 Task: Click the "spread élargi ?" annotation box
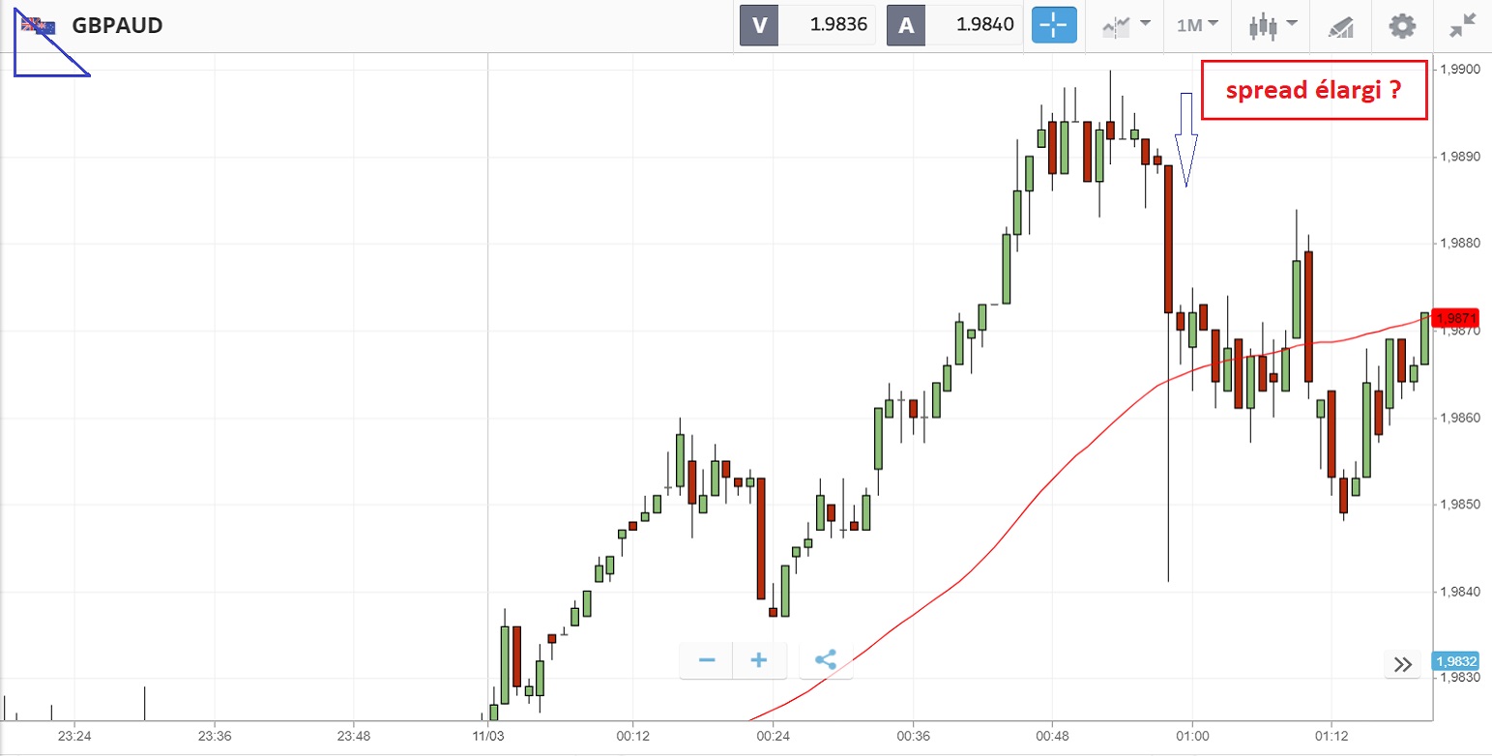1313,91
